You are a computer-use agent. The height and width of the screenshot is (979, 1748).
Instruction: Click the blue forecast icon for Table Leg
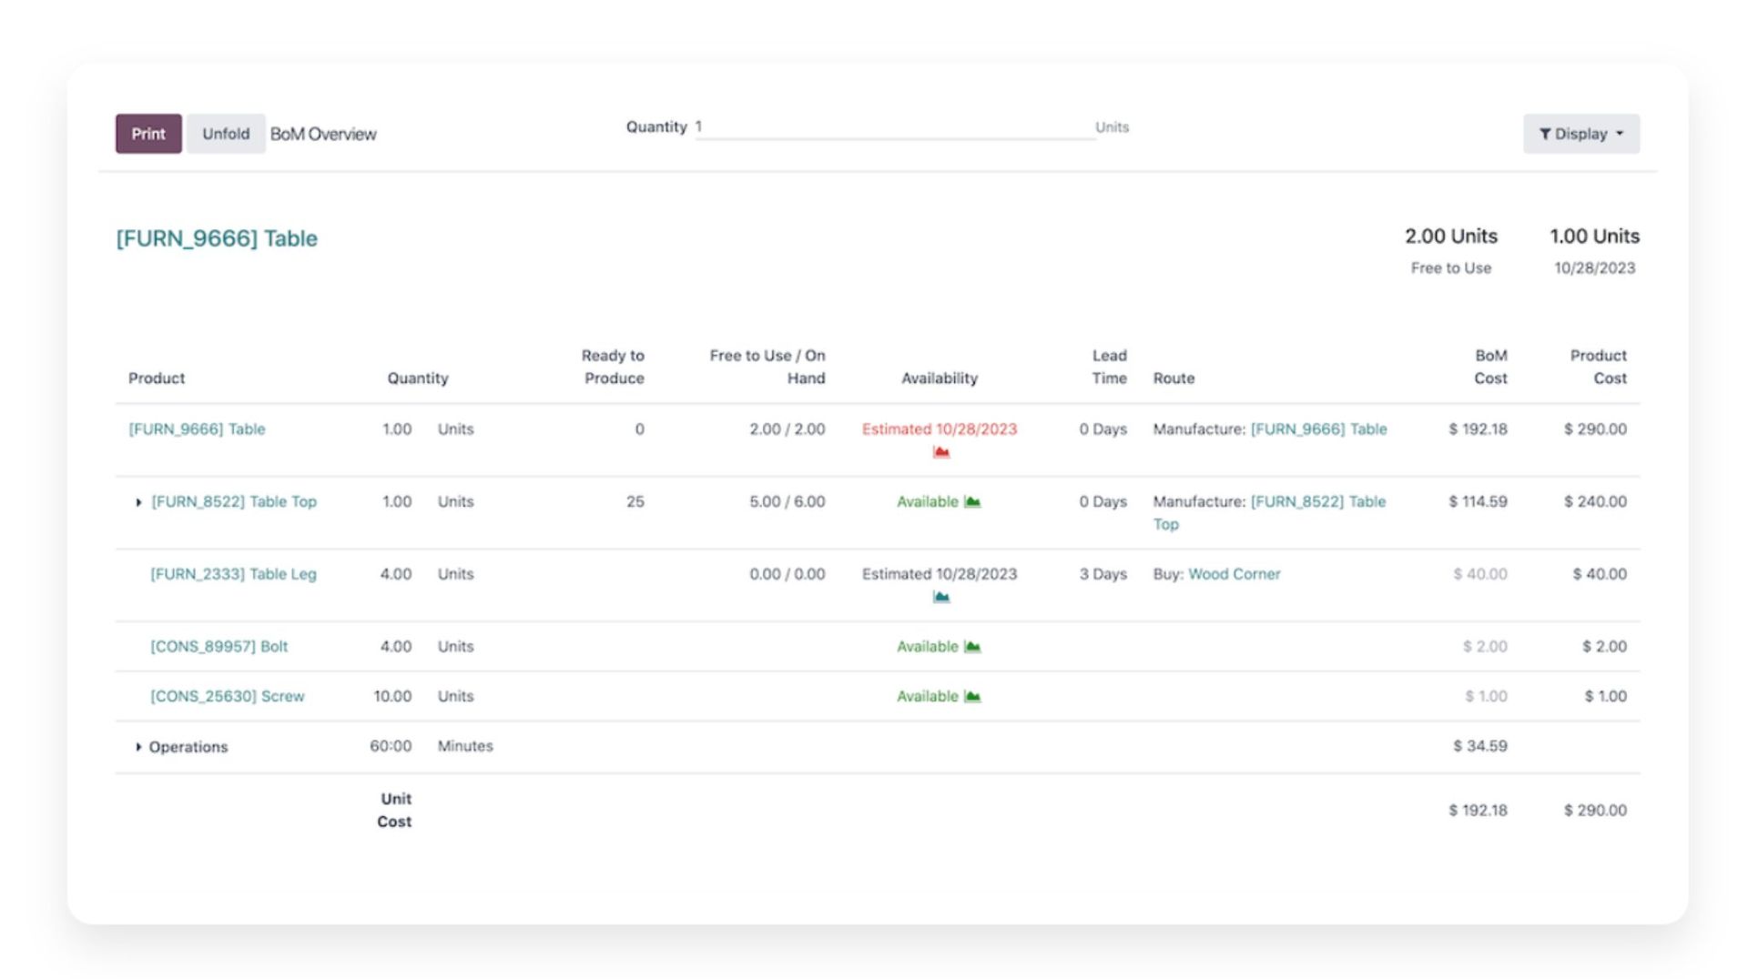click(941, 597)
